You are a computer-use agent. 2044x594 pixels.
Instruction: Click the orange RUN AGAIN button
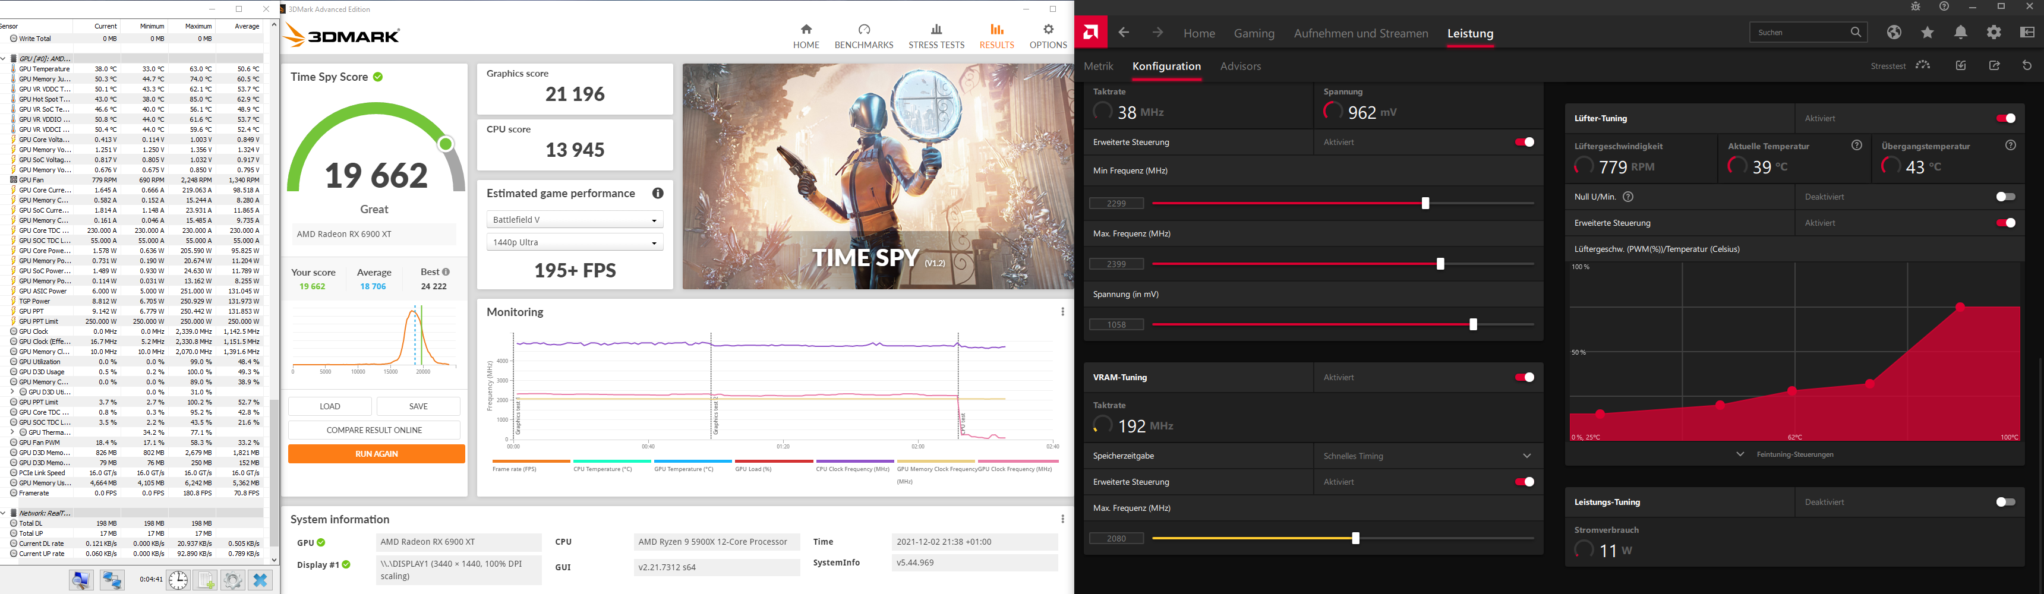[376, 454]
